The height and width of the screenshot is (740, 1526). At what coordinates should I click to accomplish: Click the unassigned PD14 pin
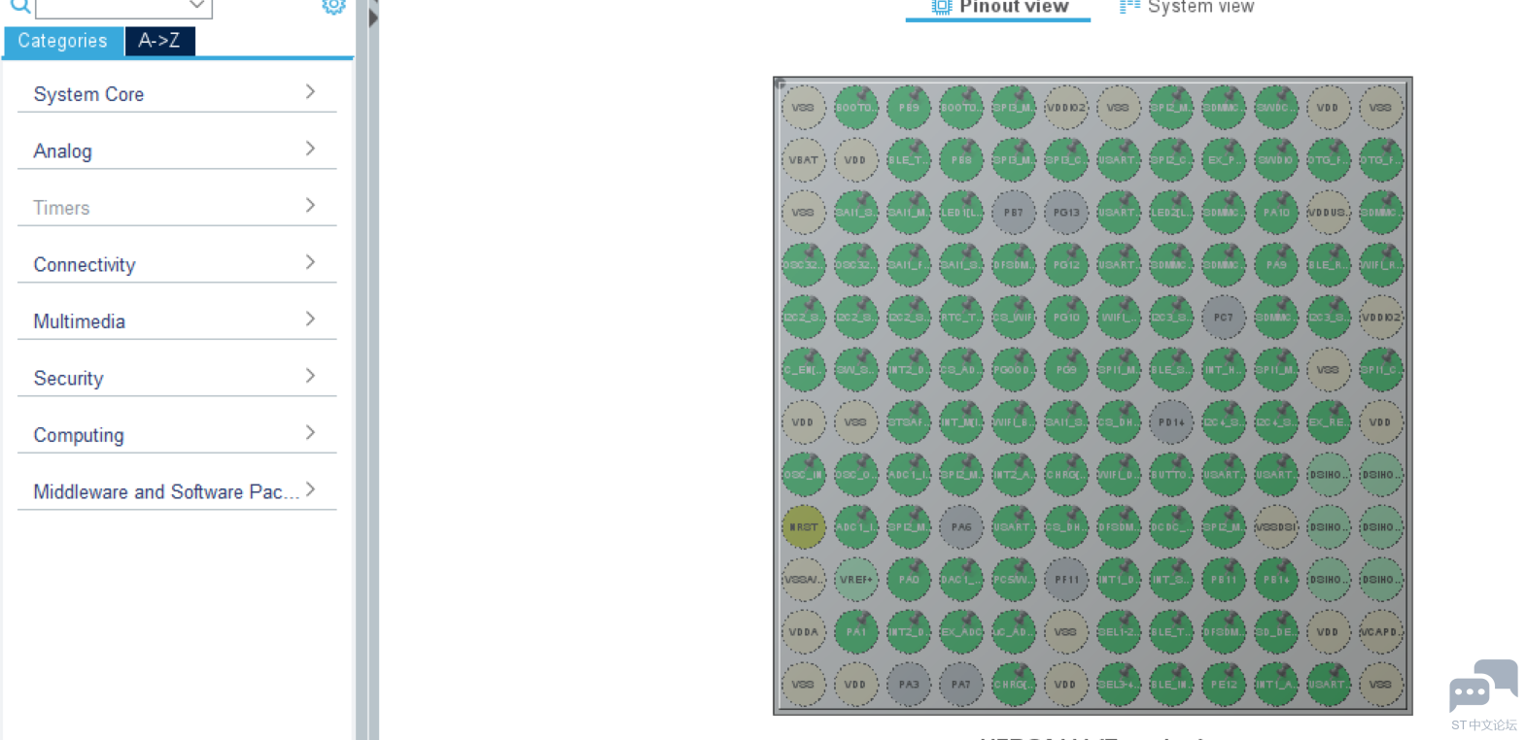click(1171, 422)
